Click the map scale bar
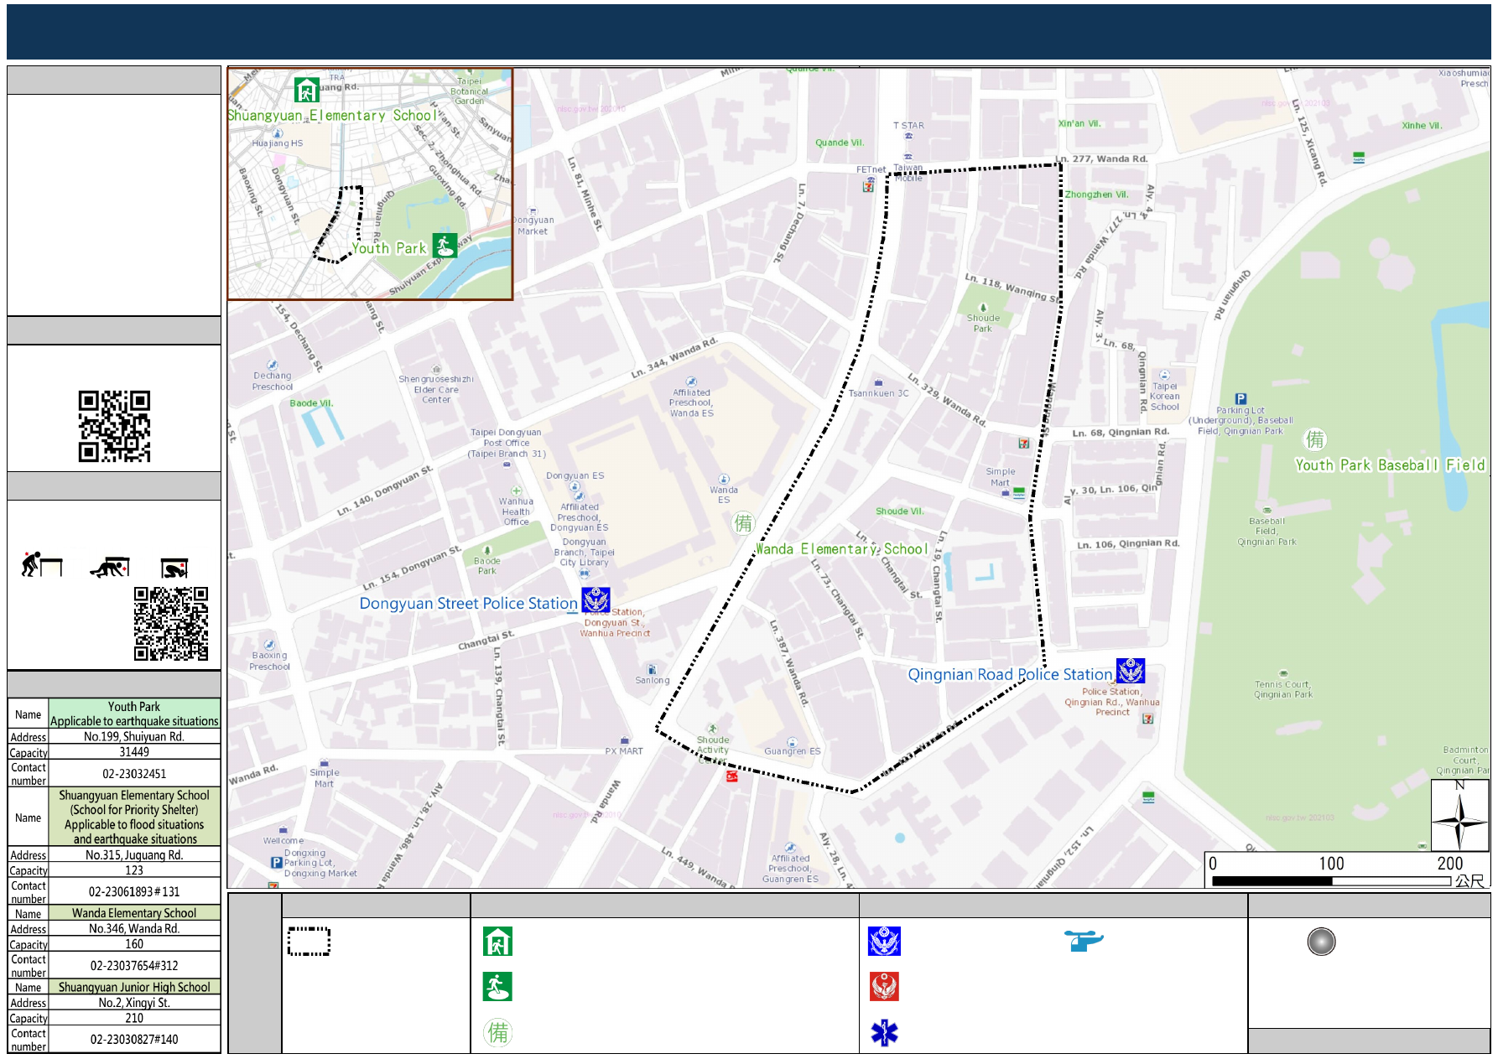The width and height of the screenshot is (1498, 1059). pyautogui.click(x=1332, y=880)
